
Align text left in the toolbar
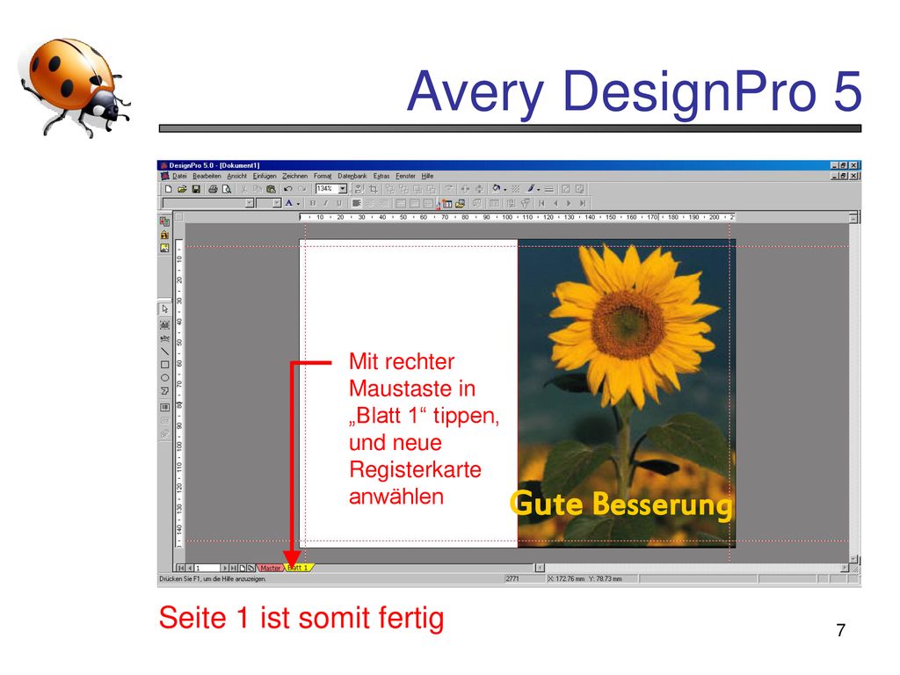pyautogui.click(x=357, y=203)
